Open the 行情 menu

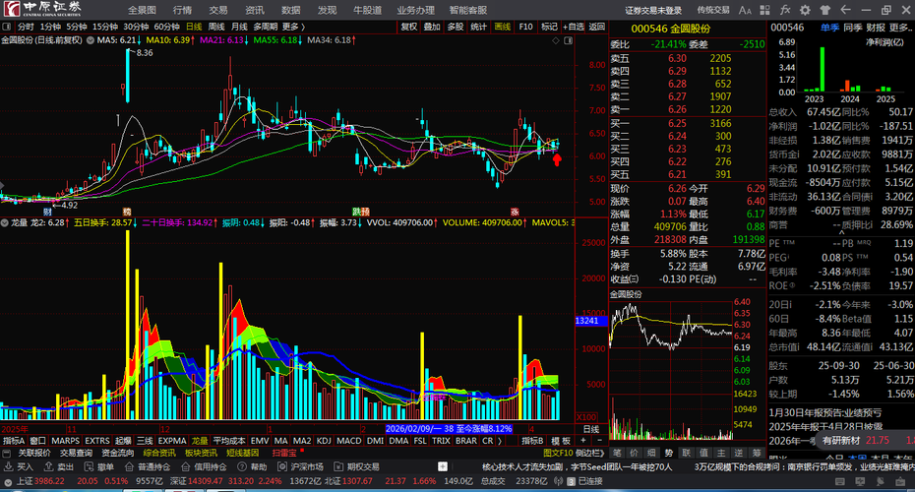pyautogui.click(x=182, y=10)
